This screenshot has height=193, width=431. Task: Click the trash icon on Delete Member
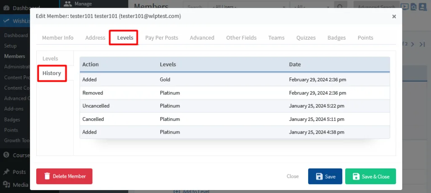point(47,177)
